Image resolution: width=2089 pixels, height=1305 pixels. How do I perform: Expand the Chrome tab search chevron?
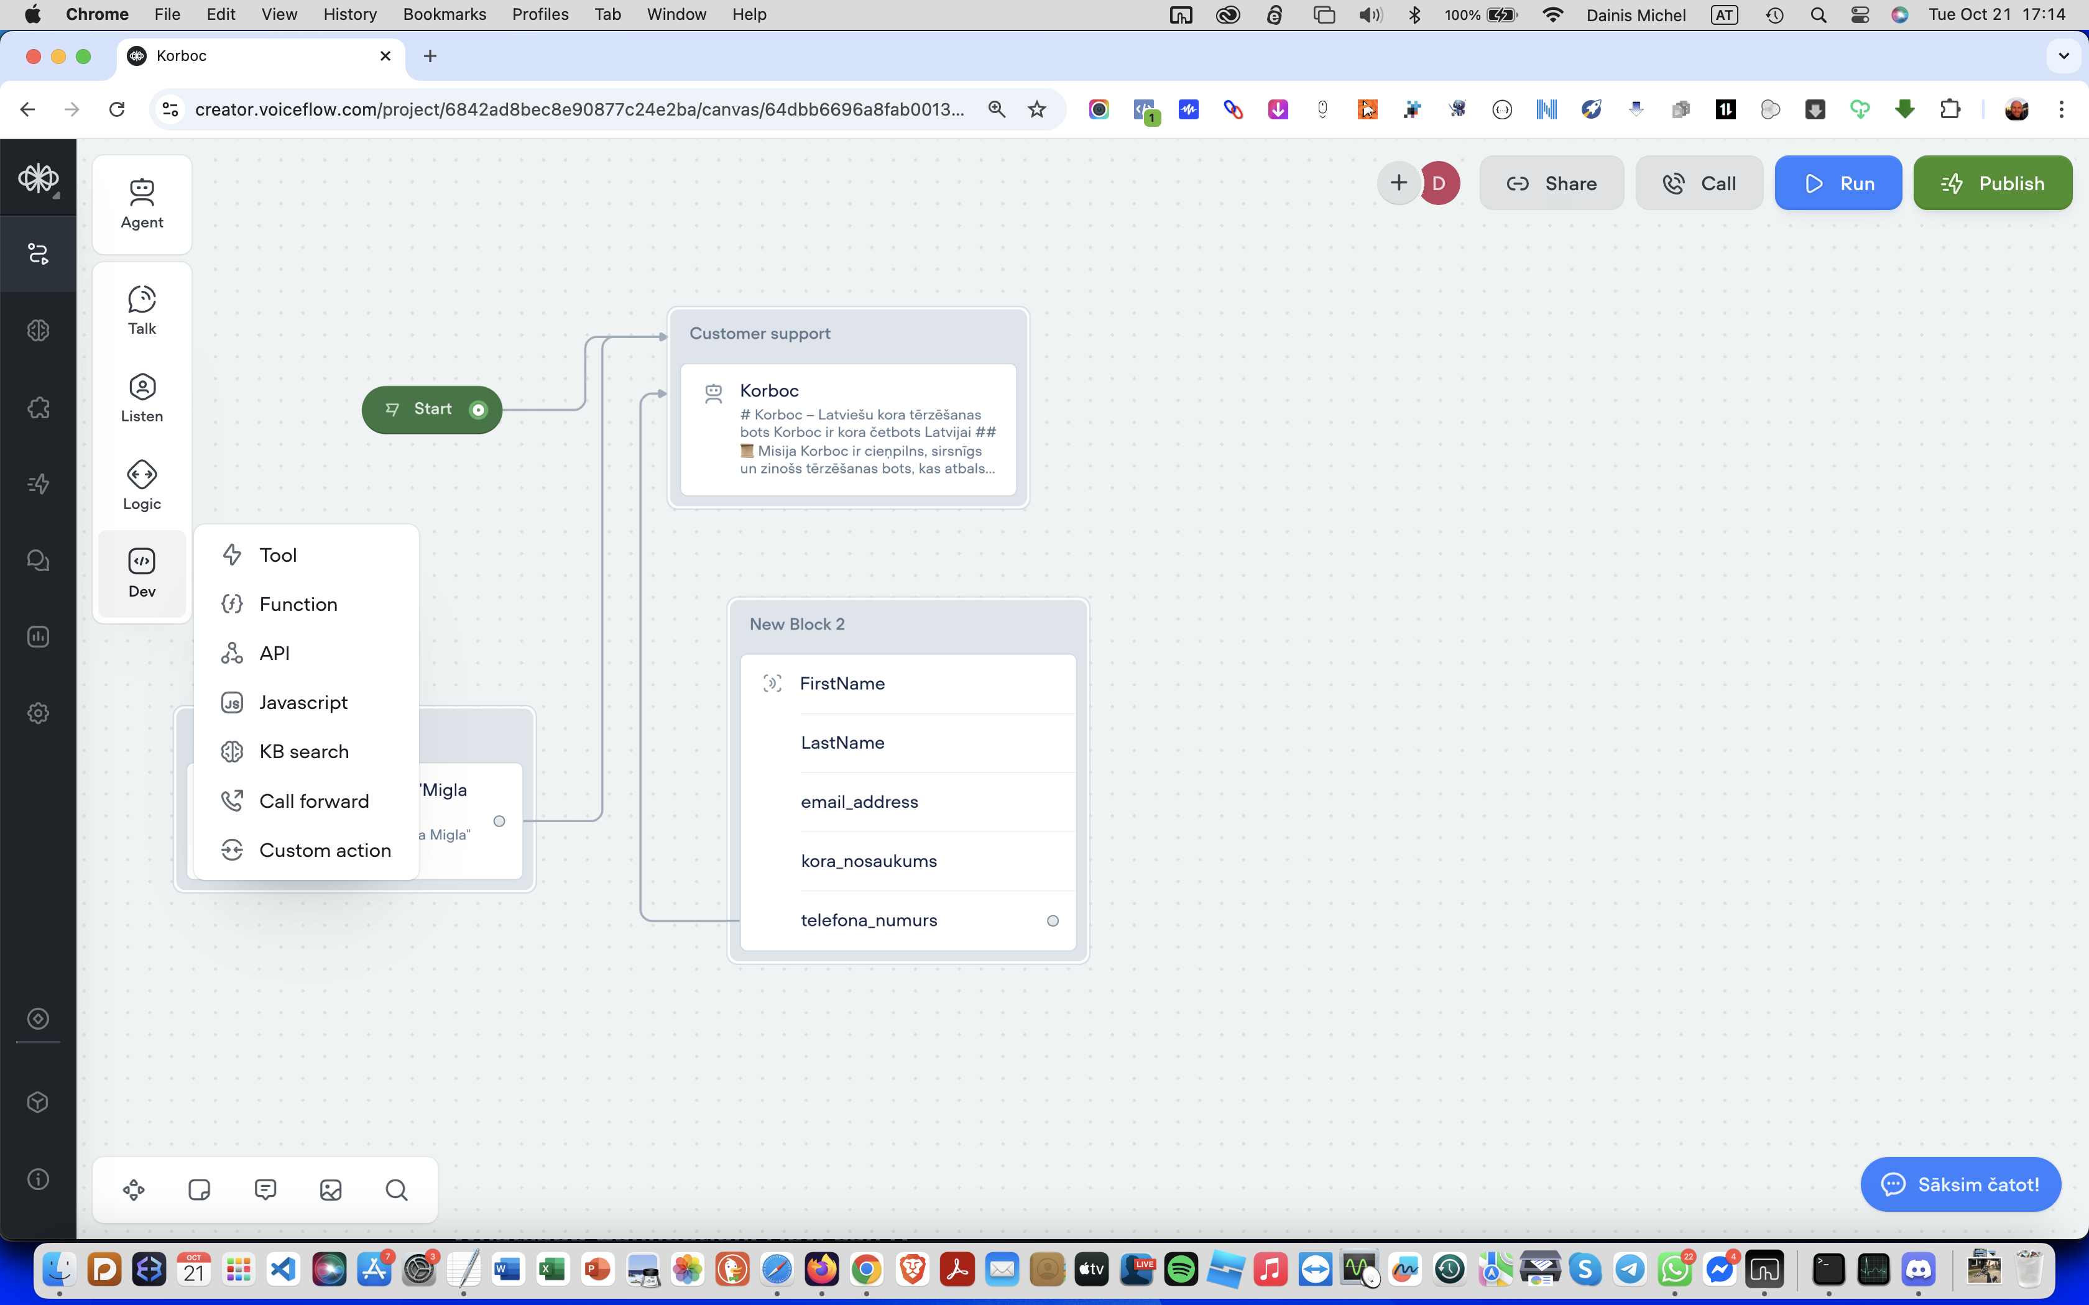[x=2063, y=56]
